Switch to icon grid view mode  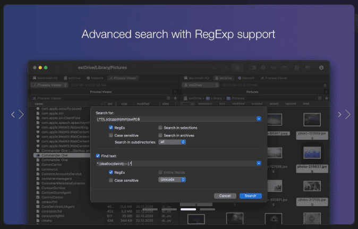[237, 67]
